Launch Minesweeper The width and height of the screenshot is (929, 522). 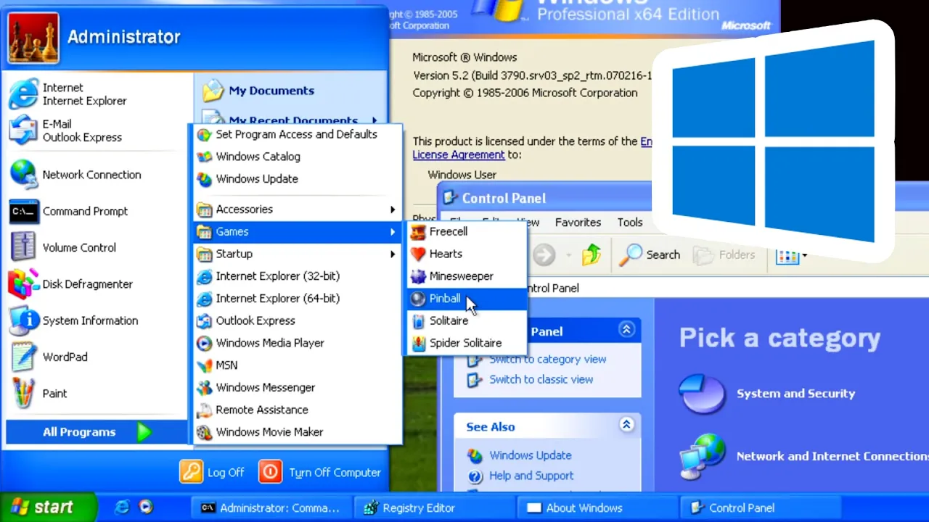466,276
